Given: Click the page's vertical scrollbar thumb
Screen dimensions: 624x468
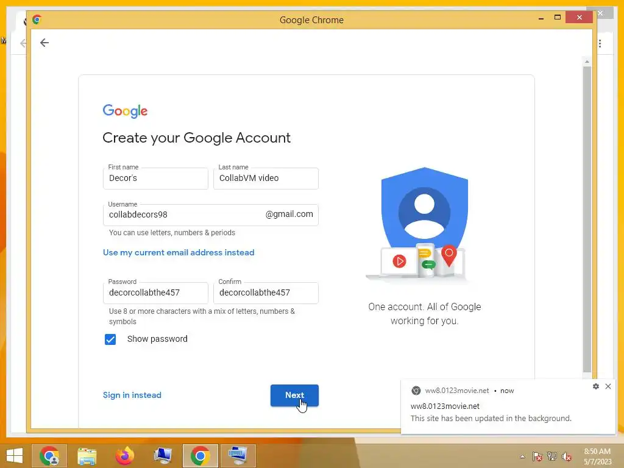Looking at the screenshot, I should click(x=587, y=219).
